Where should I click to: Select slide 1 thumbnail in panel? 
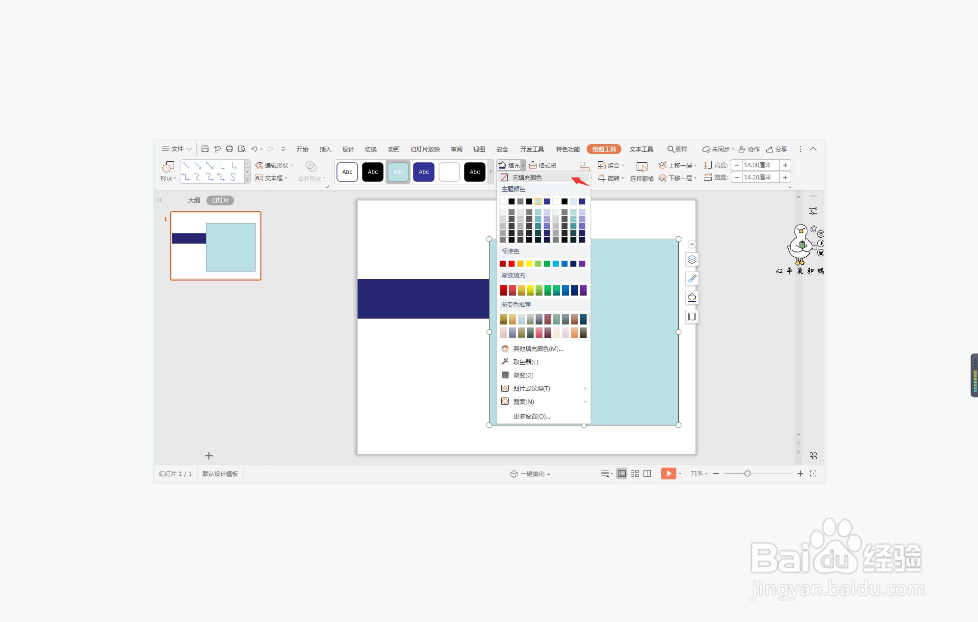(x=216, y=246)
